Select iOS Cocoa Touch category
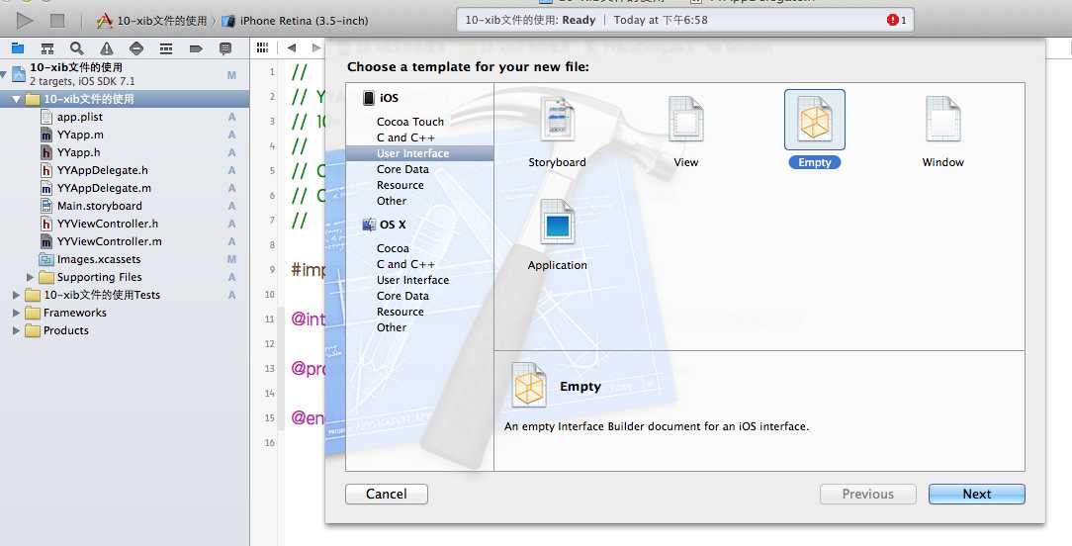 410,122
